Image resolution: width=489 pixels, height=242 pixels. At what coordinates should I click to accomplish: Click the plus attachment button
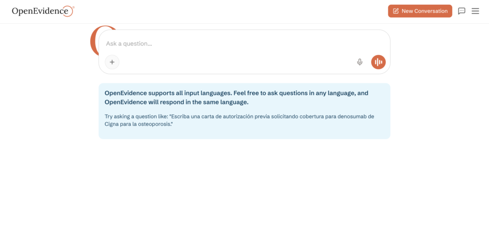[x=112, y=62]
